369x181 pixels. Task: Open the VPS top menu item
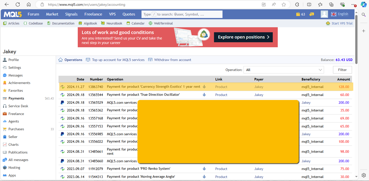(x=112, y=14)
